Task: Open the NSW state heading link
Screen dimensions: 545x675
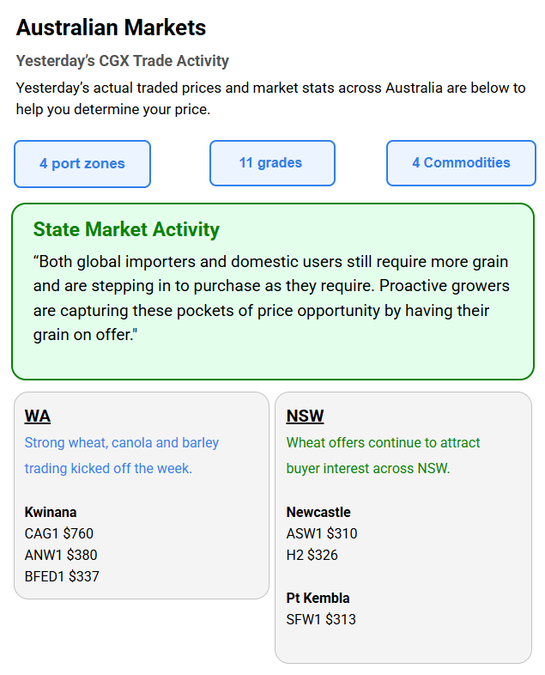Action: coord(305,417)
